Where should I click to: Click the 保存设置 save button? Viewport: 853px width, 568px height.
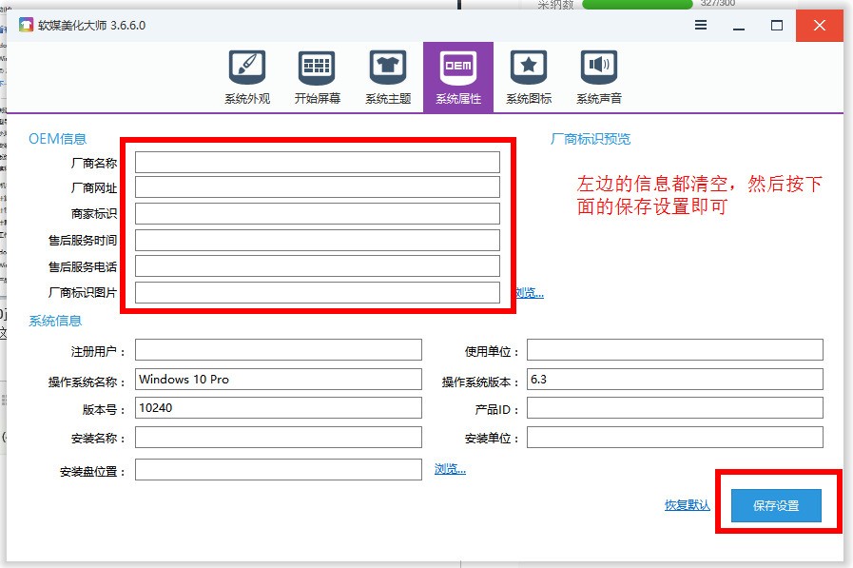click(779, 505)
